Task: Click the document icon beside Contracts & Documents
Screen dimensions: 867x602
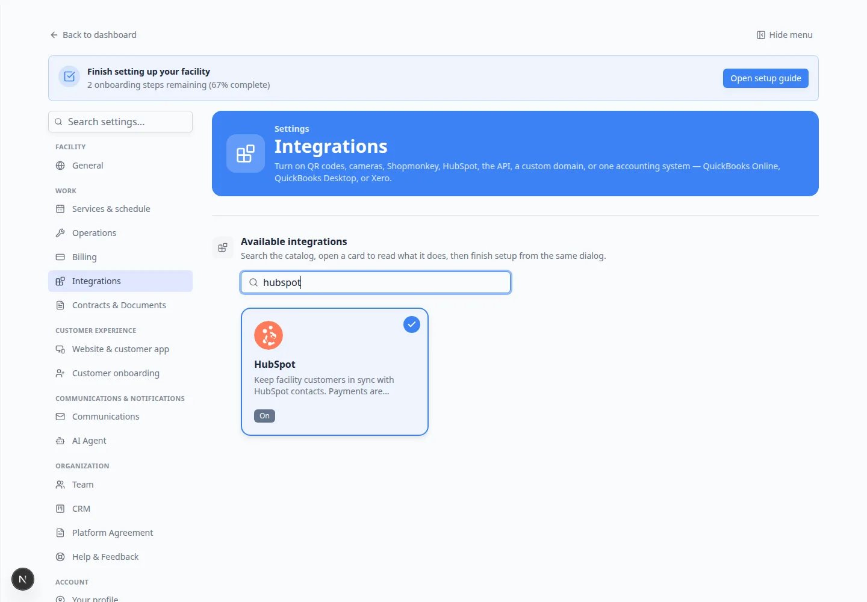Action: click(x=60, y=305)
